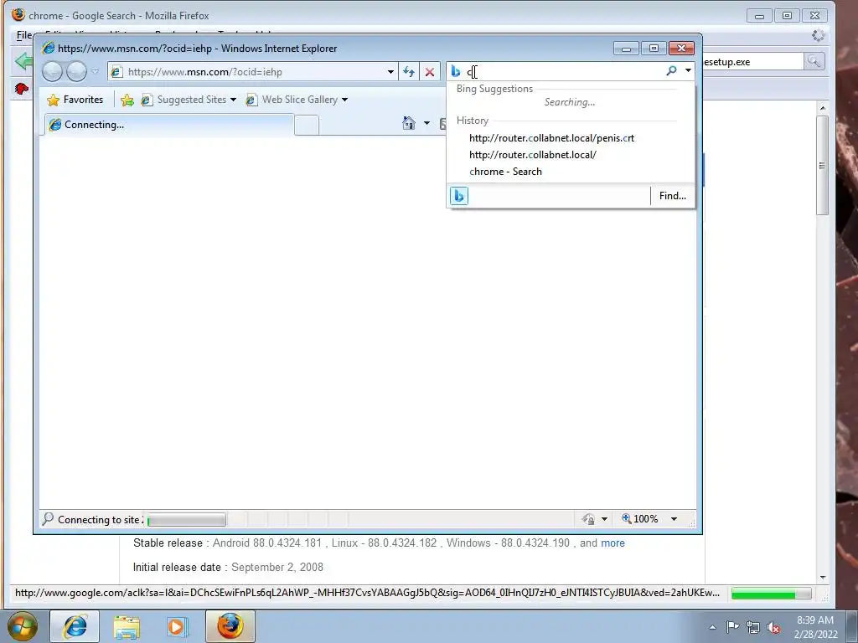
Task: Launch Windows Media Player from taskbar
Action: coord(177,626)
